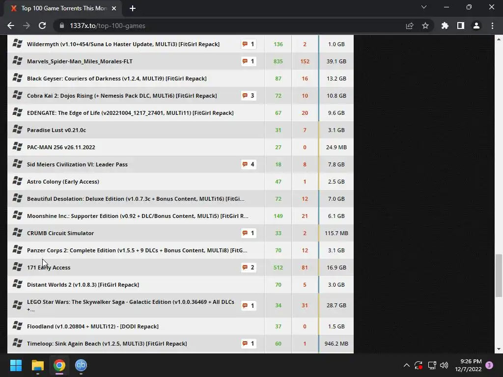Click the Windows category icon beside PAC-MAN 256
Image resolution: width=503 pixels, height=377 pixels.
tap(17, 146)
